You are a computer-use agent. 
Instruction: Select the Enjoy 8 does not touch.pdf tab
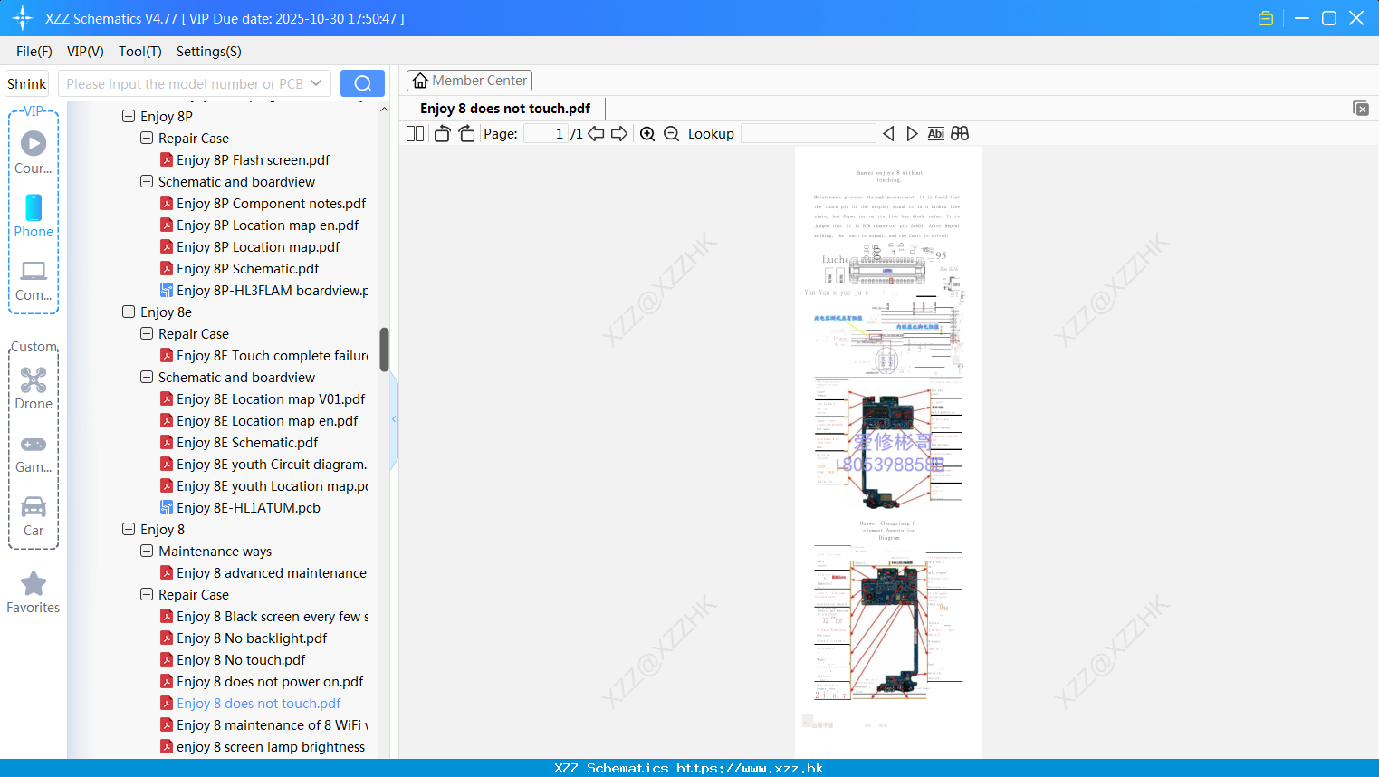click(505, 109)
